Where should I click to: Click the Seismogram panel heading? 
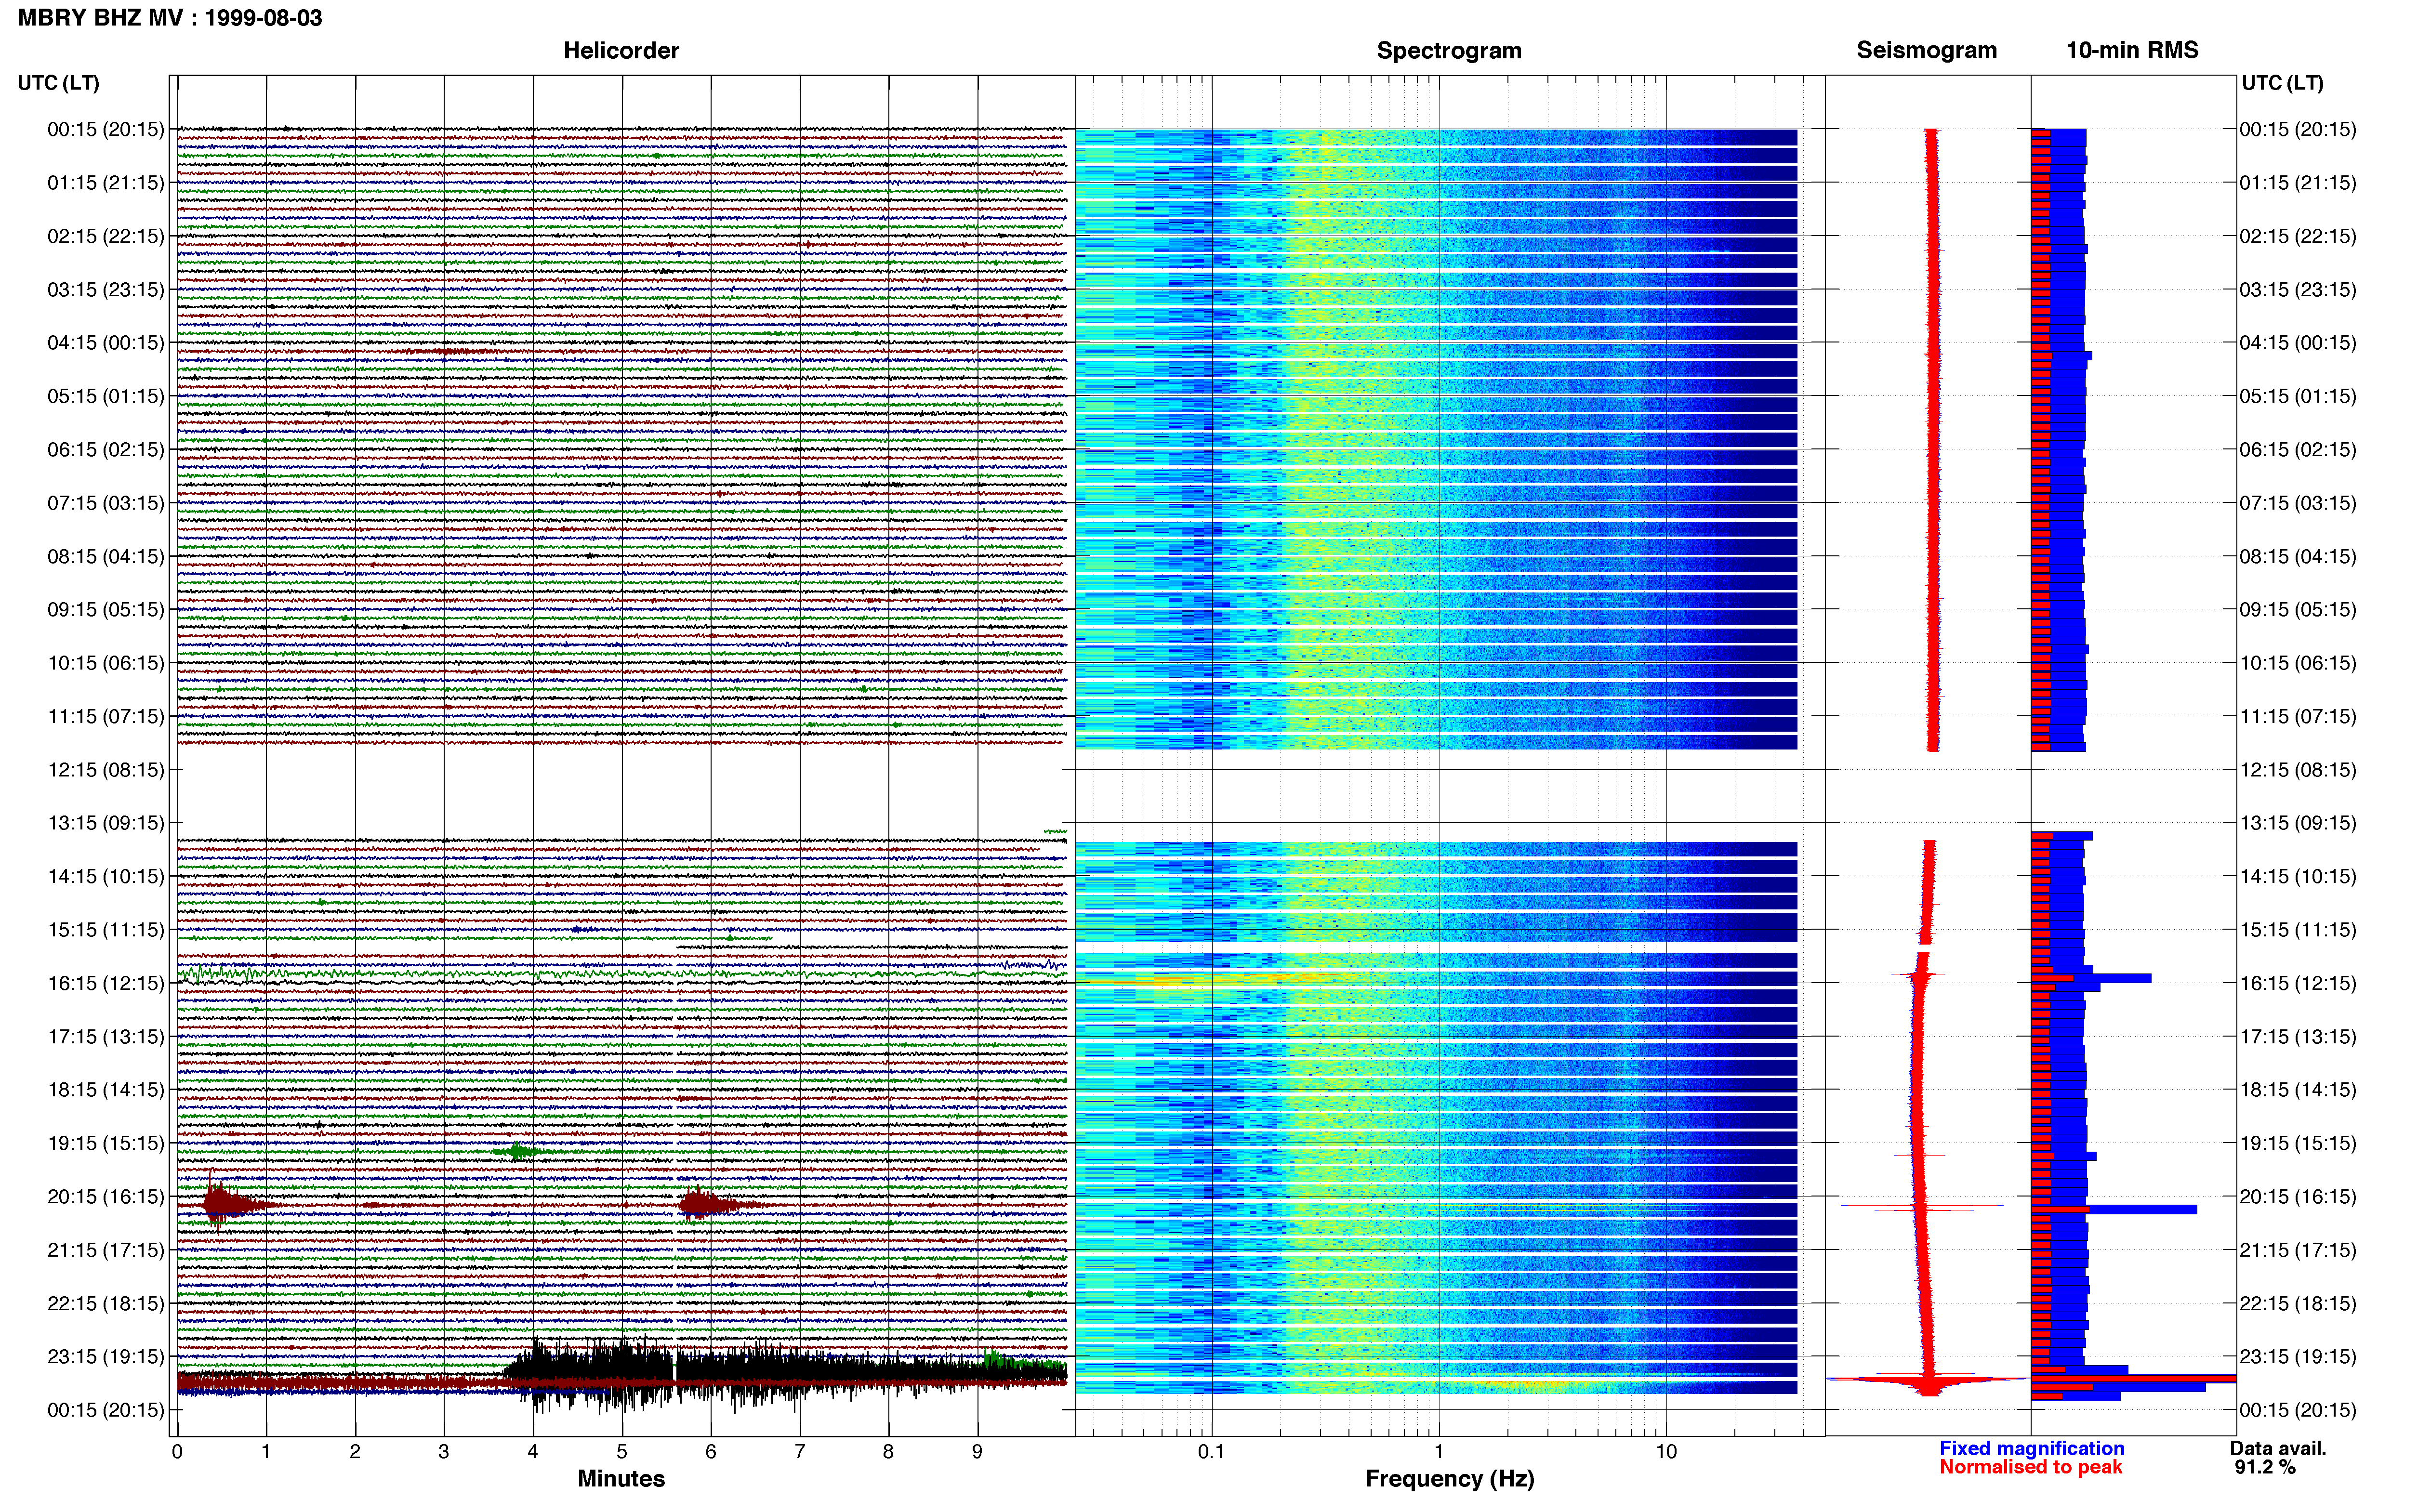pos(1926,50)
